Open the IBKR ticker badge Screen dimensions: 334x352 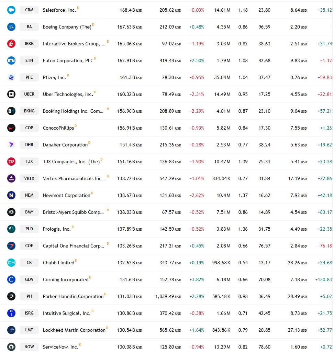coord(29,44)
